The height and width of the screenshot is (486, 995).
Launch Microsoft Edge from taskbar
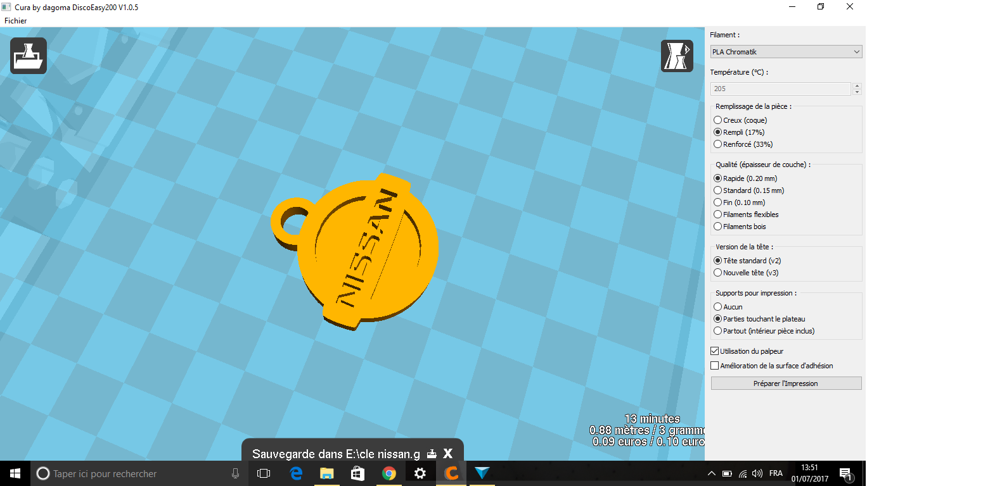[x=296, y=473]
